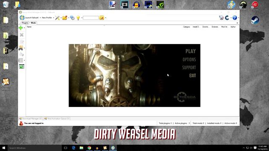The height and width of the screenshot is (151, 269).
Task: Open the headphones app desktop shortcut
Action: (x=136, y=5)
